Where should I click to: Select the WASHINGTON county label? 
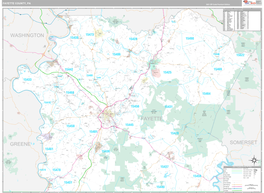pos(27,35)
